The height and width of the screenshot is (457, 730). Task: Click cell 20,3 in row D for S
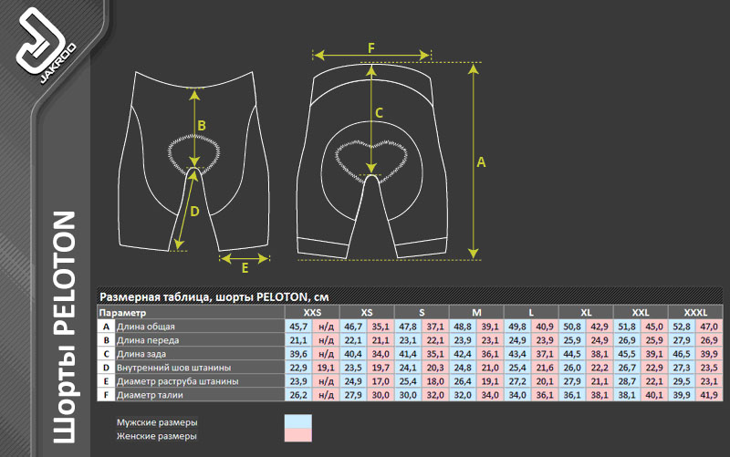tap(435, 368)
